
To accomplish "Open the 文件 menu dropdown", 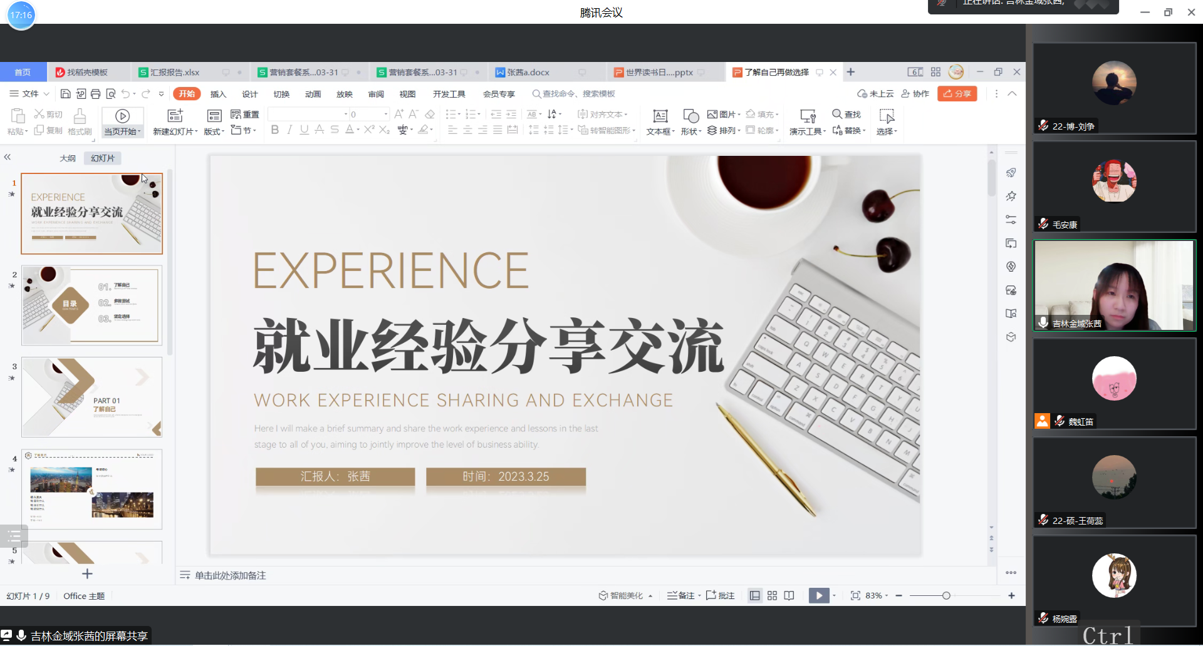I will click(29, 94).
